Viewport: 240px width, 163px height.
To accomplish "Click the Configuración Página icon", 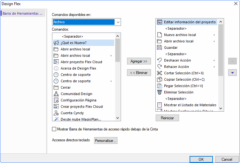I will pyautogui.click(x=56, y=100).
